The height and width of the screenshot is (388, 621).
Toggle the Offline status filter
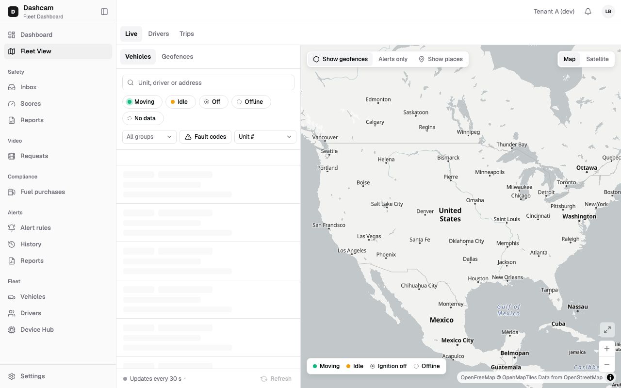click(x=251, y=102)
